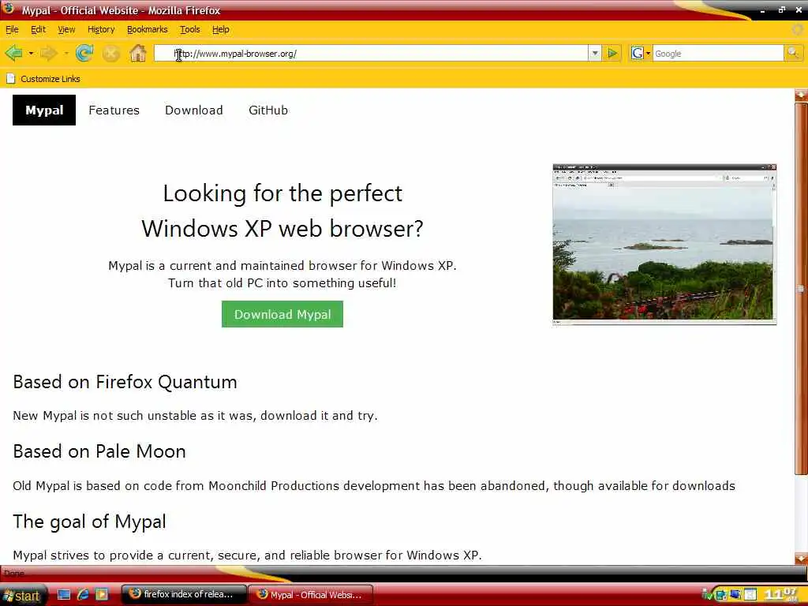Click the scrollbar up arrow

(x=801, y=95)
